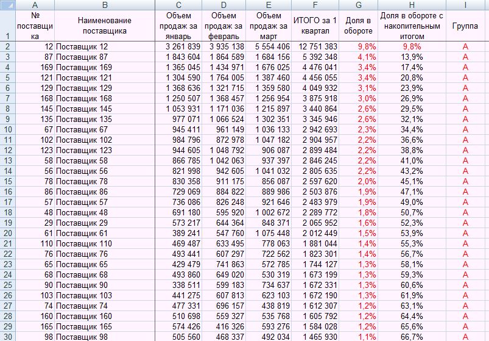Click February value '416 326'
This screenshot has width=489, height=341.
pyautogui.click(x=223, y=326)
